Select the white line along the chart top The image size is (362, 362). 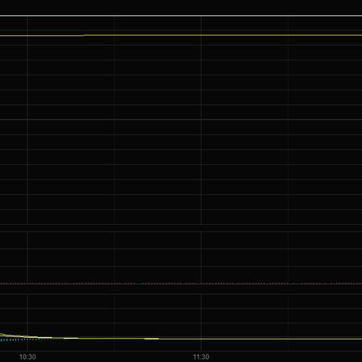tap(181, 16)
